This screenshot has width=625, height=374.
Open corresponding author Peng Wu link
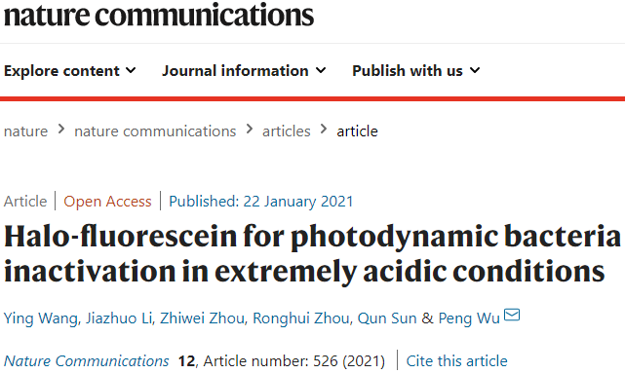click(x=469, y=318)
